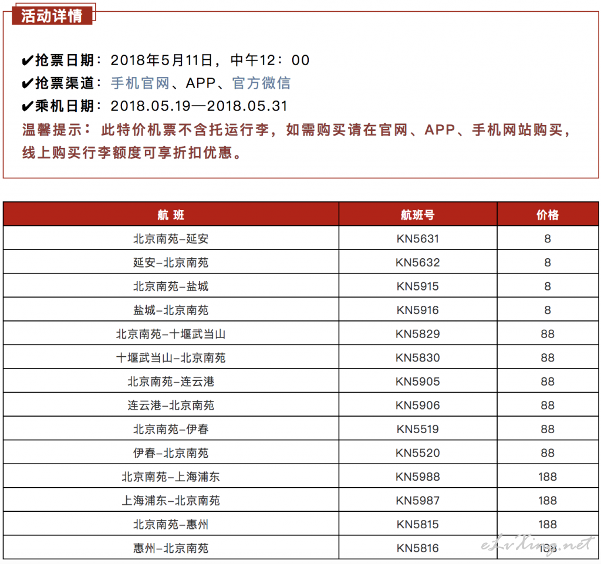Click the 连云港–北京南苑 route cell
This screenshot has height=564, width=601.
tap(171, 405)
